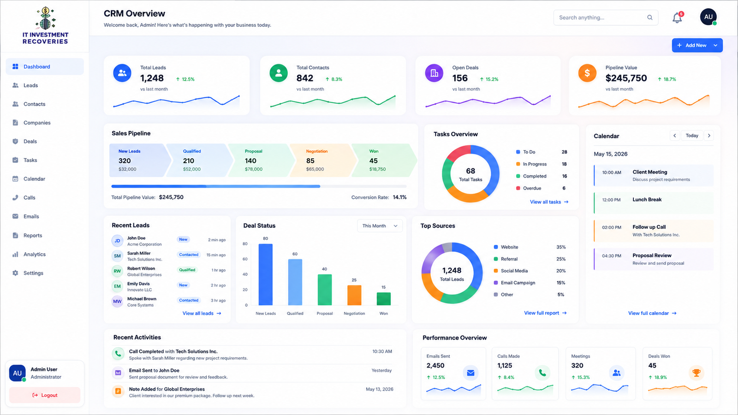738x415 pixels.
Task: Open Leads in the sidebar
Action: [x=45, y=85]
